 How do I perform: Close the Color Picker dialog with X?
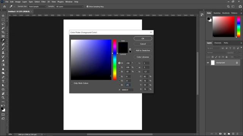151,32
